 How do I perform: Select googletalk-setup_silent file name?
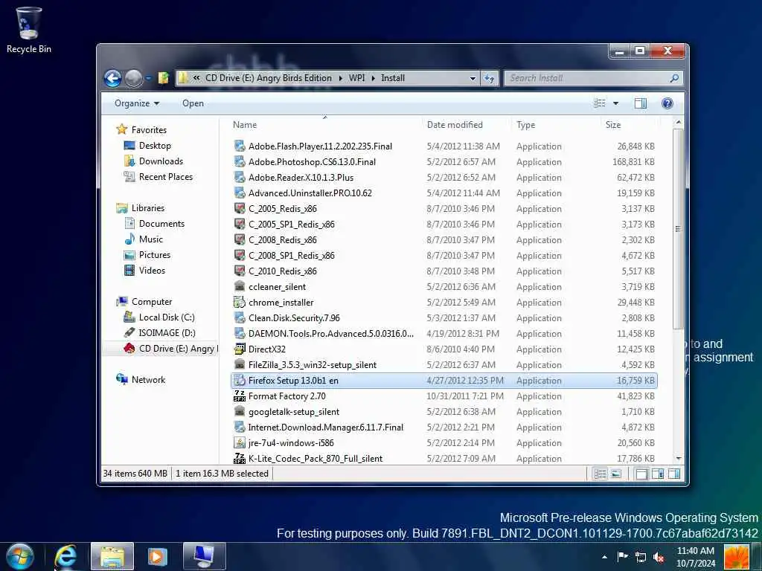pos(294,412)
